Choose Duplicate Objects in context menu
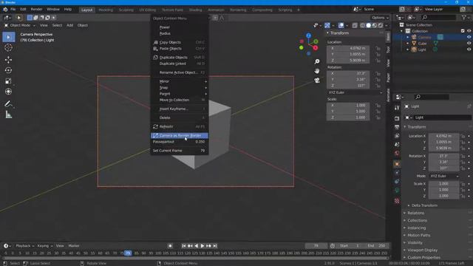 coord(179,58)
